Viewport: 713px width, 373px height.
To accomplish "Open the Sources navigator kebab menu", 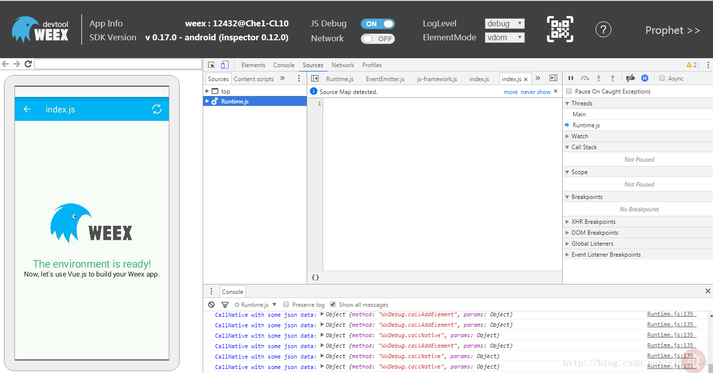I will pos(299,79).
